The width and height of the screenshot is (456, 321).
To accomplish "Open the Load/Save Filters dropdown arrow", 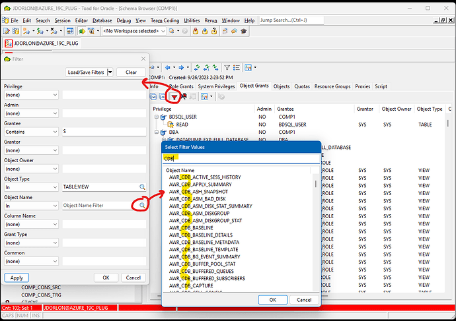I will point(110,73).
